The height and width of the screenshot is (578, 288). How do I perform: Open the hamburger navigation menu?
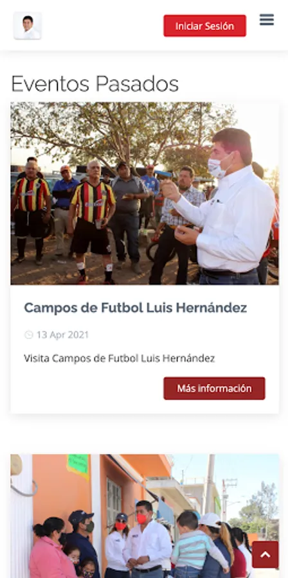[267, 19]
